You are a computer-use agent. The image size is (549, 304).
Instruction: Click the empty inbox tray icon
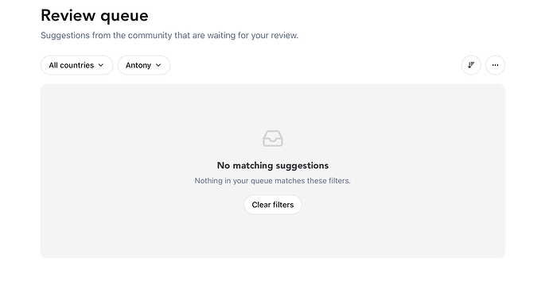[x=273, y=138]
